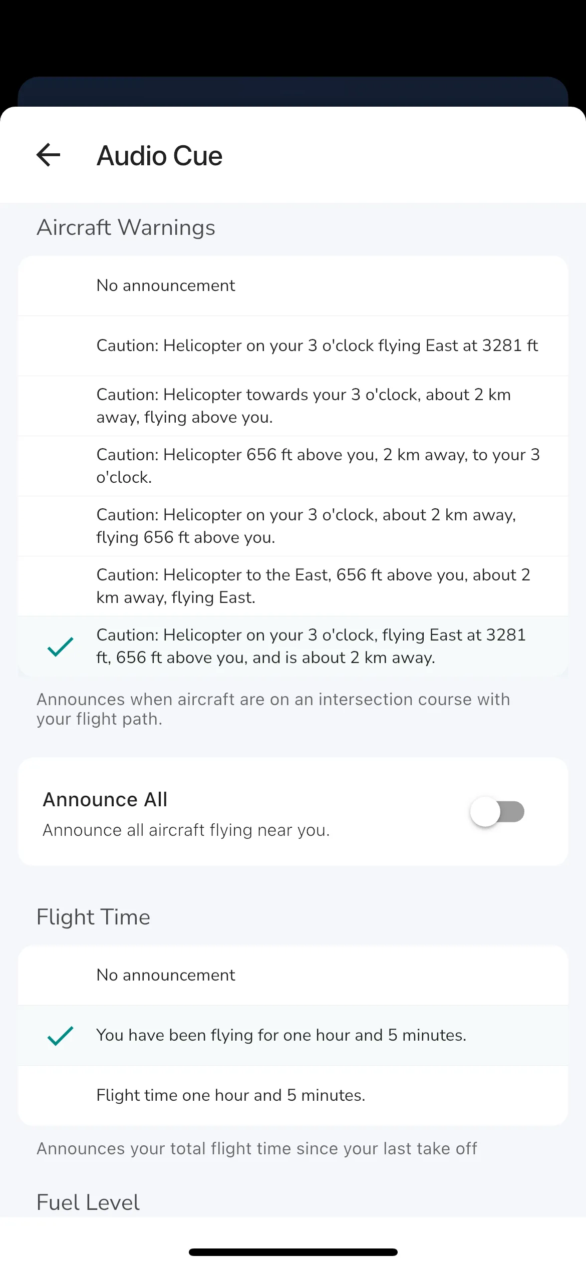Tap the Flight Time section header
Image resolution: width=586 pixels, height=1268 pixels.
point(93,917)
